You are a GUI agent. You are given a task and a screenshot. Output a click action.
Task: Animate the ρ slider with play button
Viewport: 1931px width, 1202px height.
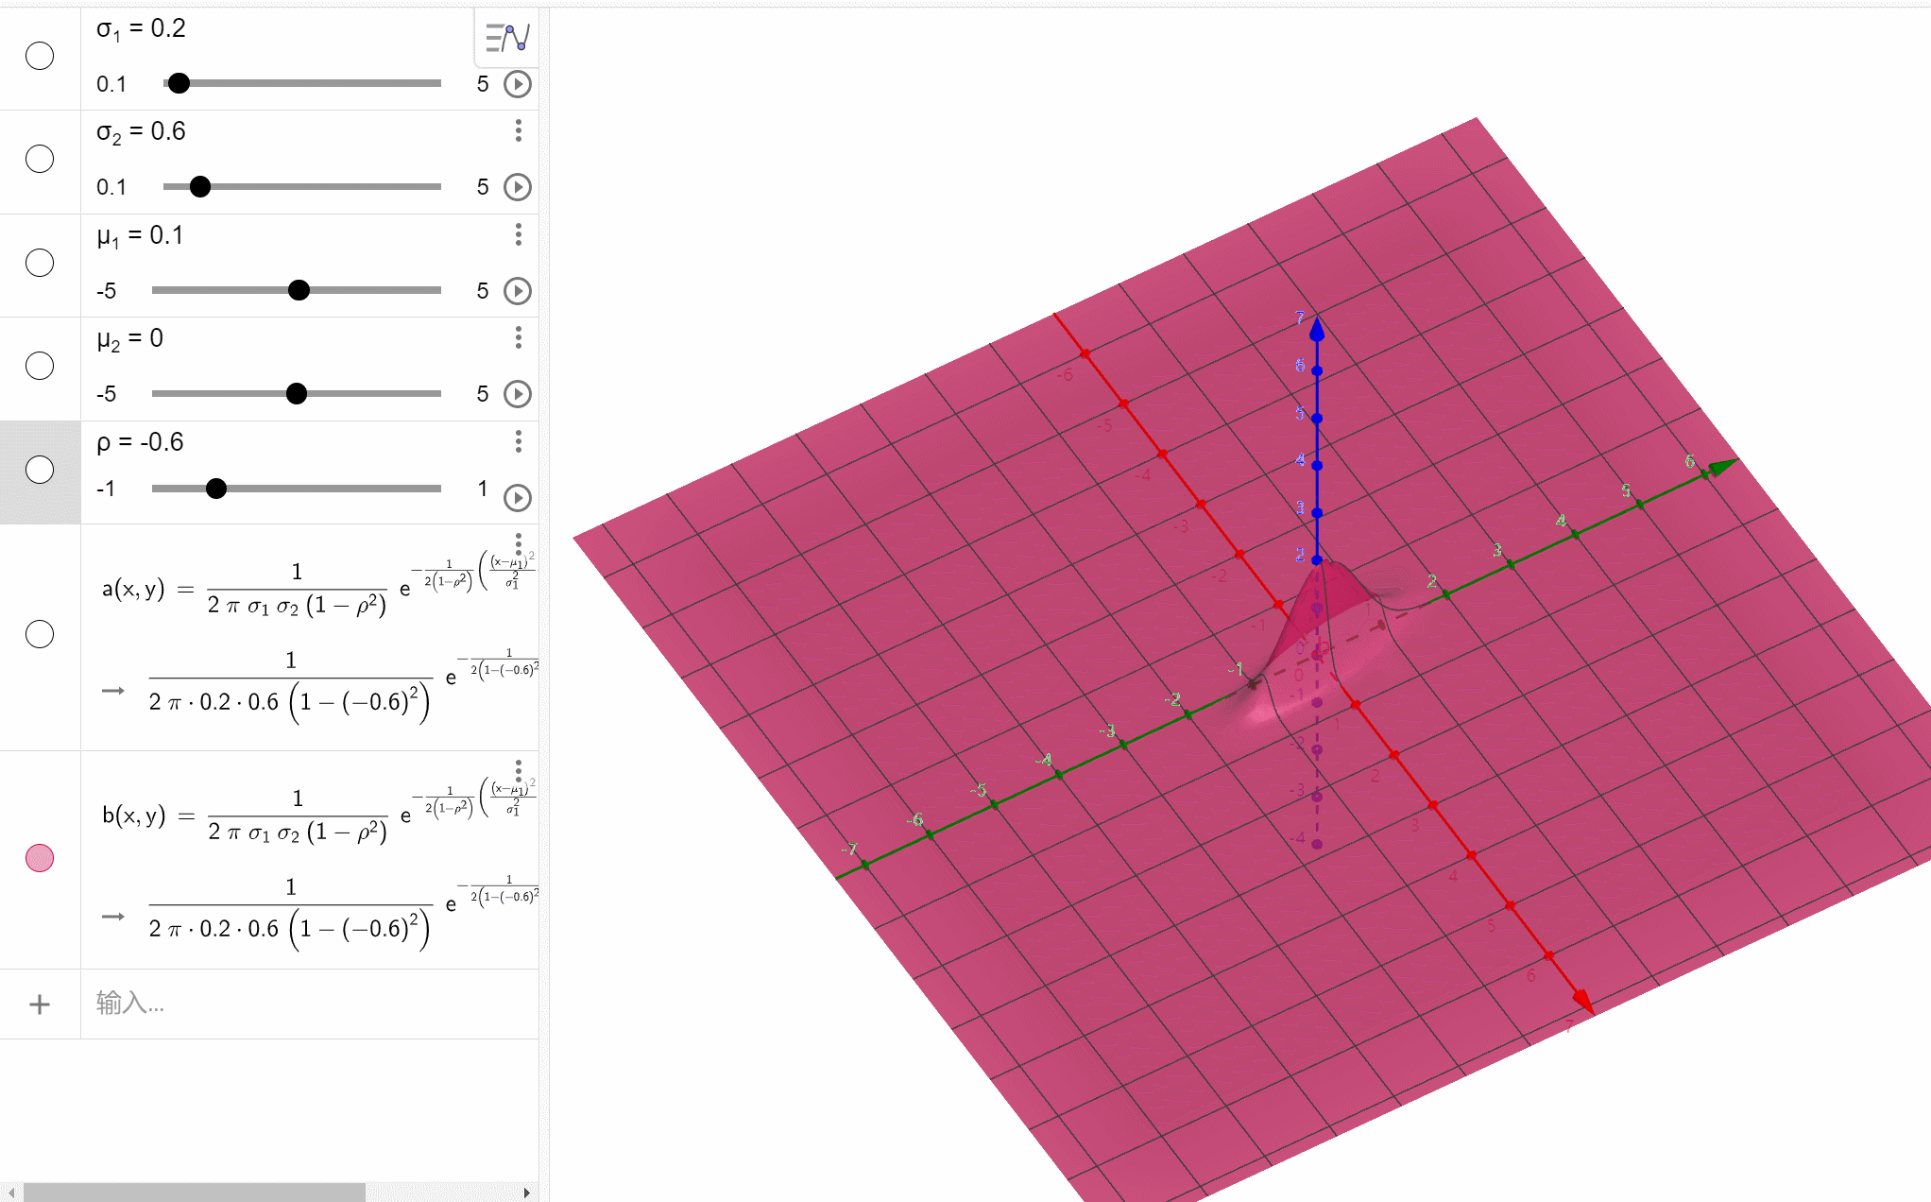point(518,497)
